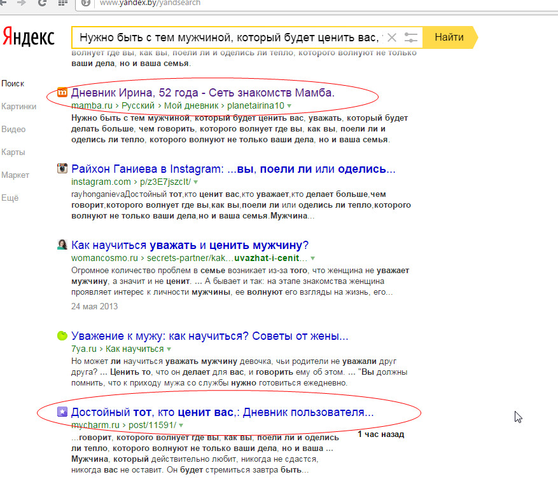Switch to Картинки search tab
Screen dimensions: 558x484
[x=19, y=106]
